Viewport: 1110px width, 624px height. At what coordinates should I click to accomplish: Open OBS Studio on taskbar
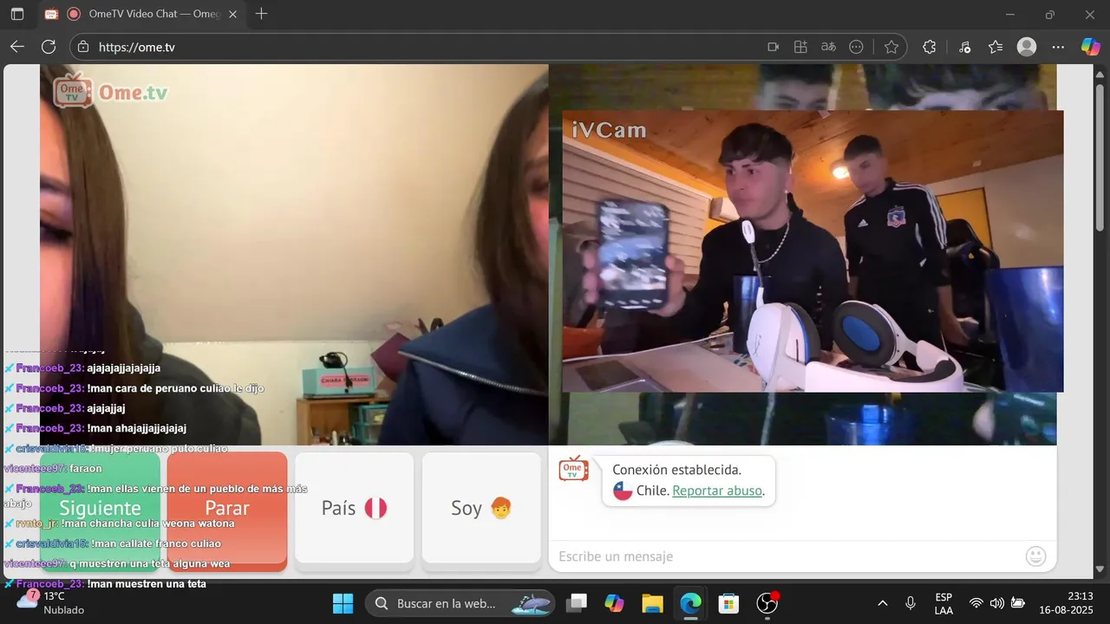tap(767, 603)
